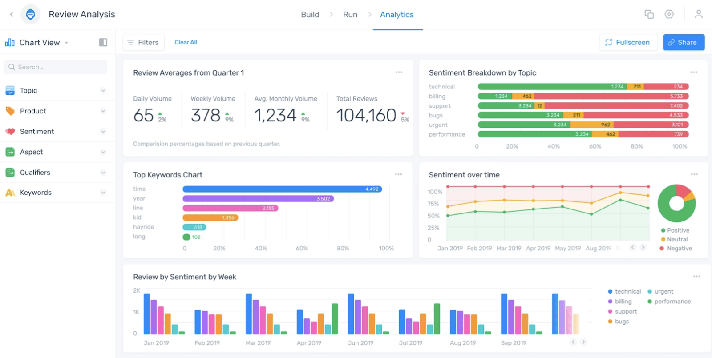Click the Clear All link
712x358 pixels.
pyautogui.click(x=186, y=42)
